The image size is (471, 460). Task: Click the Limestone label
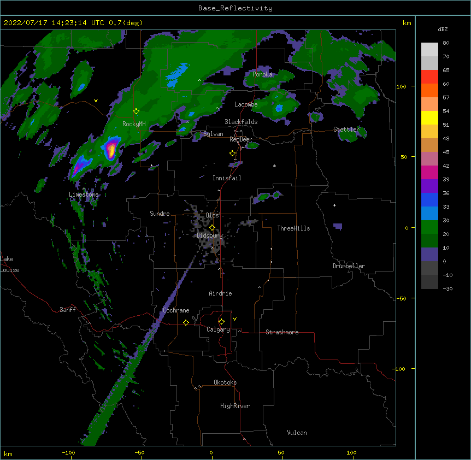[x=84, y=194]
